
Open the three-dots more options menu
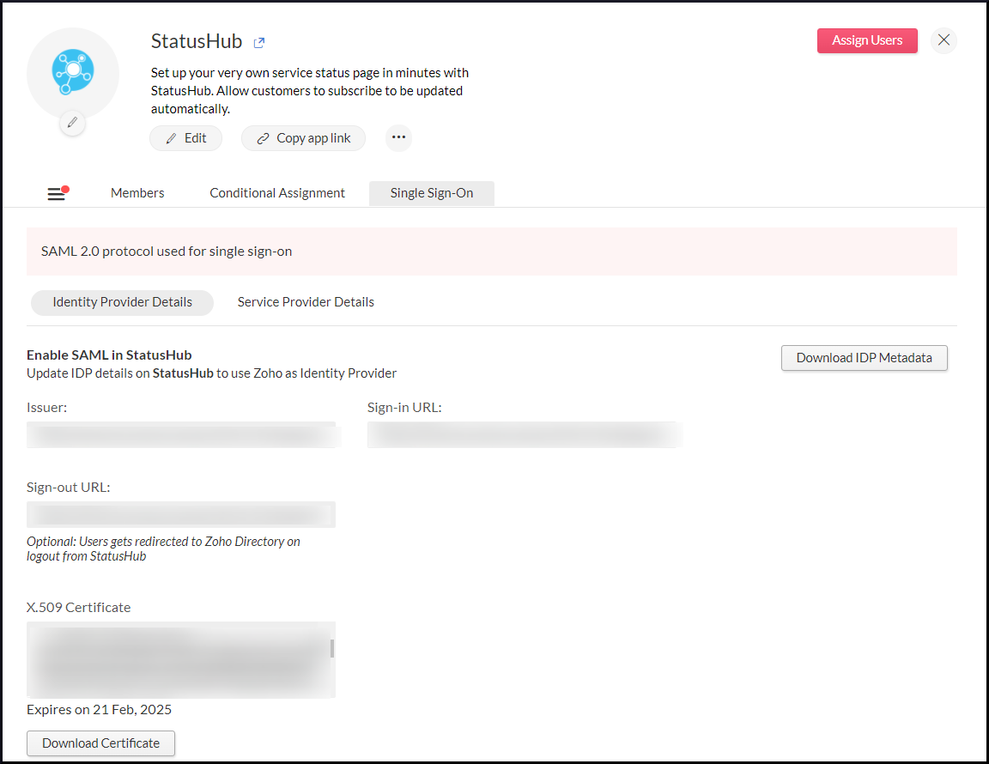pyautogui.click(x=398, y=137)
